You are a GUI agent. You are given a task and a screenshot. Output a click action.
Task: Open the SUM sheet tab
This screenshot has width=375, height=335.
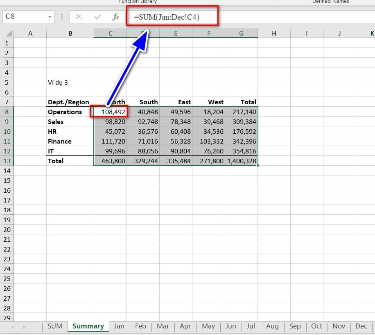54,326
